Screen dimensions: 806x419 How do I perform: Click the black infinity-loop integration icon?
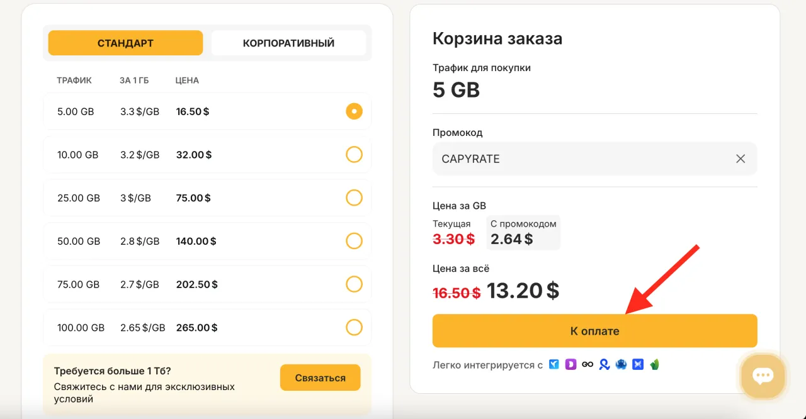(587, 364)
